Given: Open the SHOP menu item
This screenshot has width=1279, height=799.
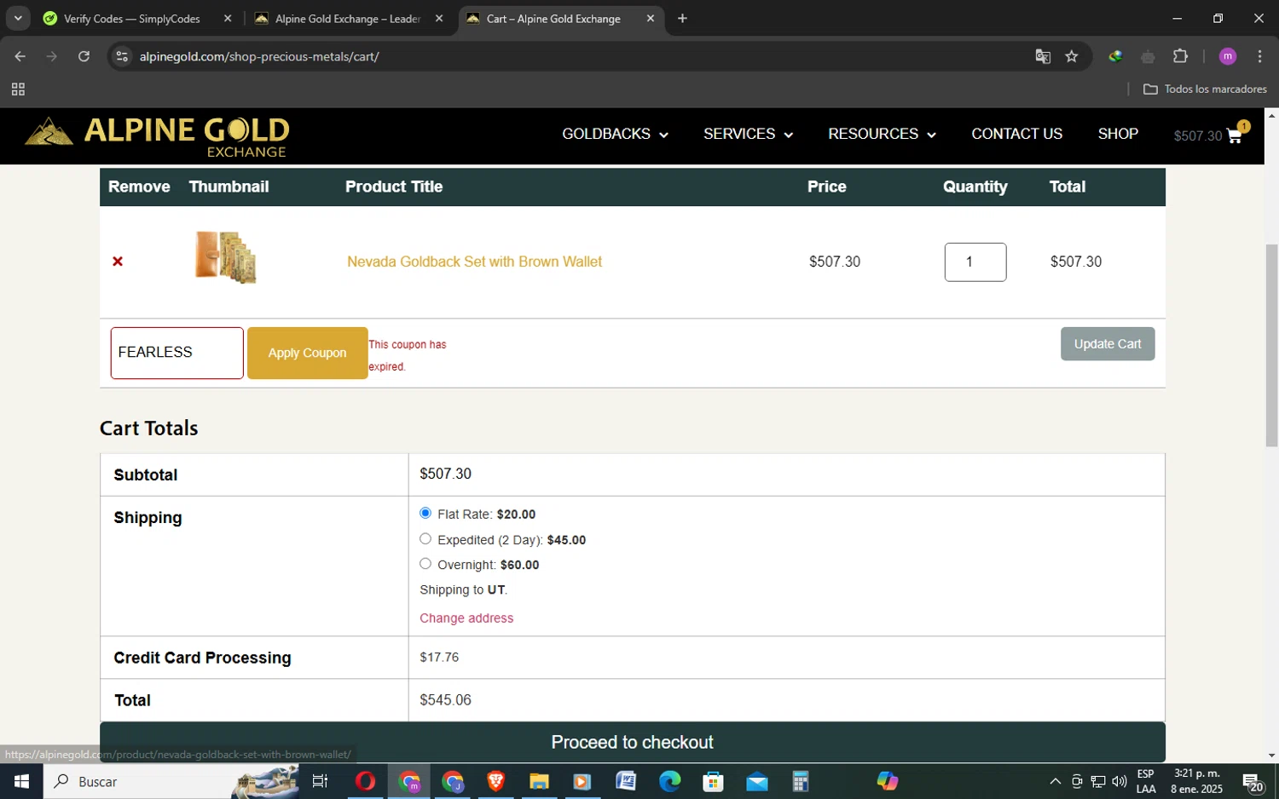Looking at the screenshot, I should click(x=1118, y=134).
